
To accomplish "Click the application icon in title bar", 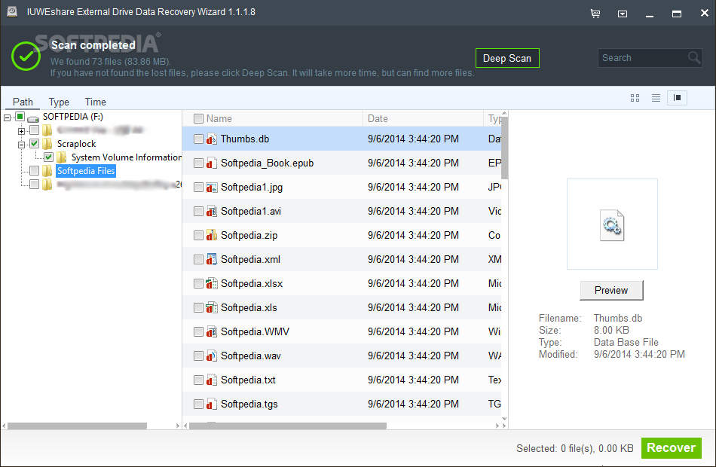I will coord(12,12).
